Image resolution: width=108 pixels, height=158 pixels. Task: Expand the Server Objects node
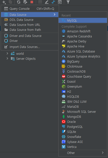(7, 59)
